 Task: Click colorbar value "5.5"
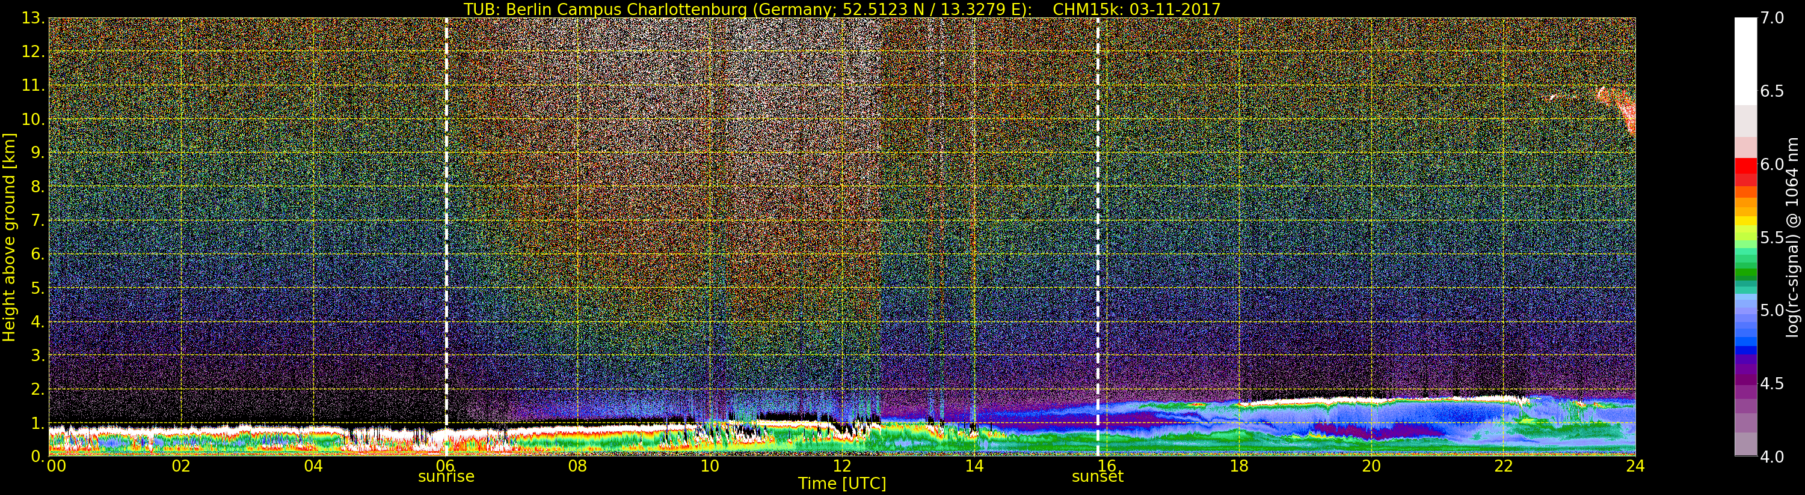pos(1772,237)
